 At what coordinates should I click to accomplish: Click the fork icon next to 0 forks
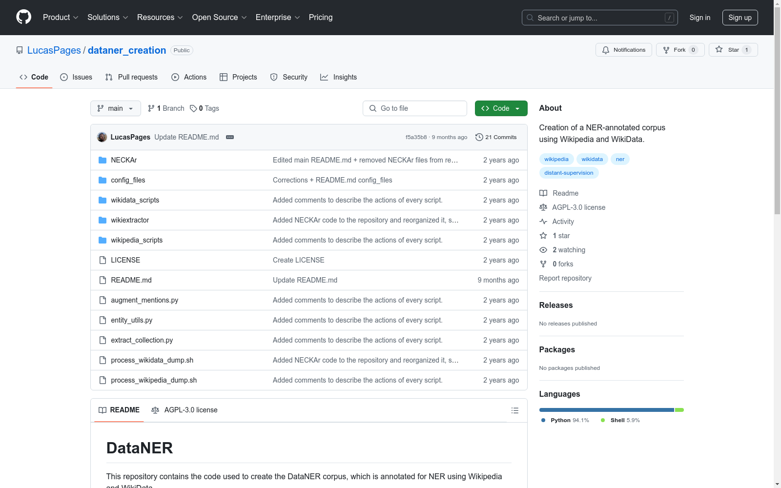tap(543, 264)
